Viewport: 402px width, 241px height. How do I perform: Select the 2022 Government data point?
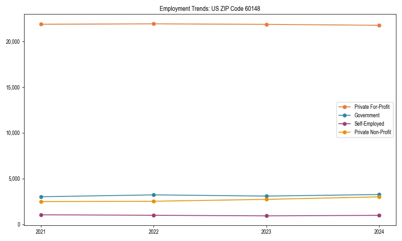point(154,194)
